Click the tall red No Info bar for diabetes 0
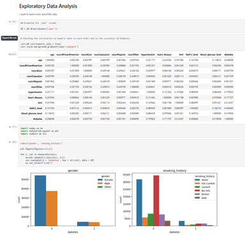245x237 pixels. [156, 201]
